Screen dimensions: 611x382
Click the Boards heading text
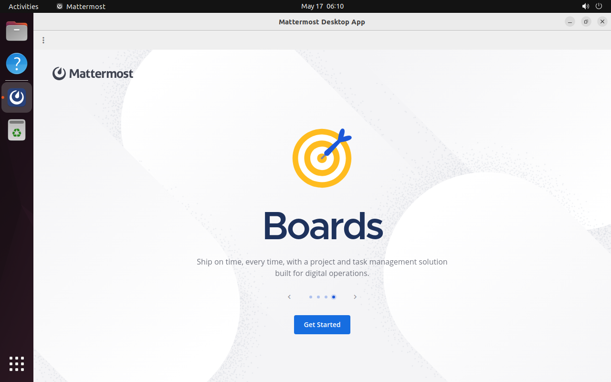coord(323,225)
